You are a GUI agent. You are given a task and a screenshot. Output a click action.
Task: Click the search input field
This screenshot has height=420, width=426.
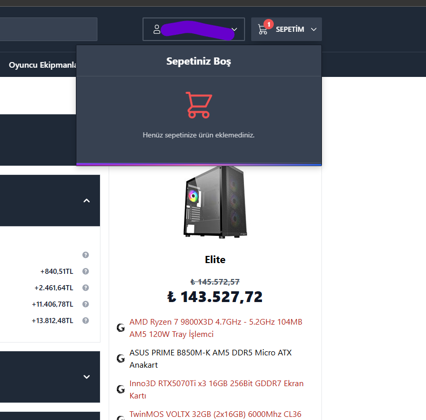click(x=48, y=29)
